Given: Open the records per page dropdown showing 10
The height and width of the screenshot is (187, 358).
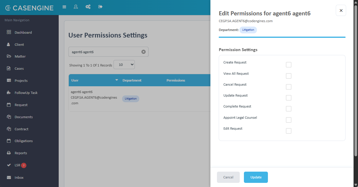Looking at the screenshot, I should (124, 65).
